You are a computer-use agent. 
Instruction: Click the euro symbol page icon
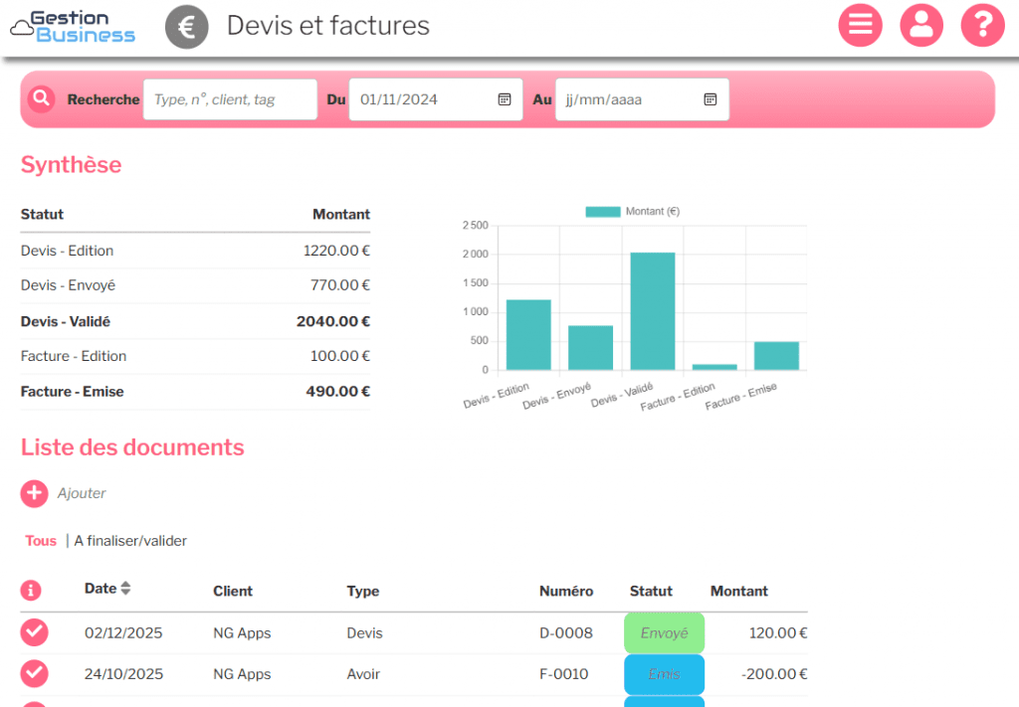[186, 27]
